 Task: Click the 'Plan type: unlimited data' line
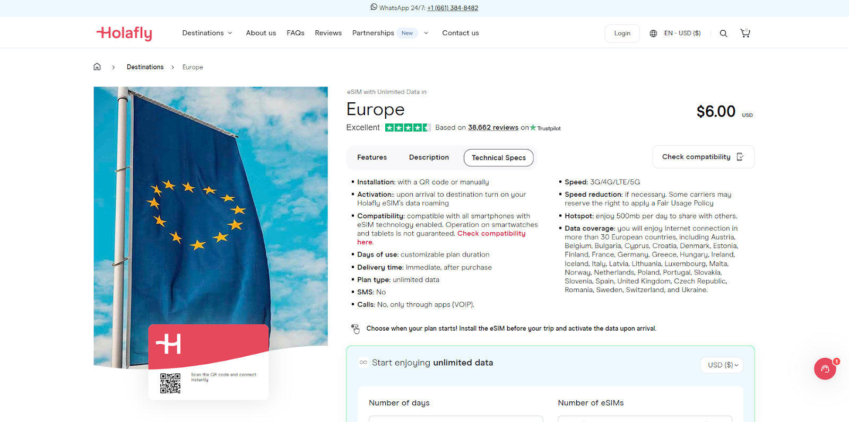point(398,280)
